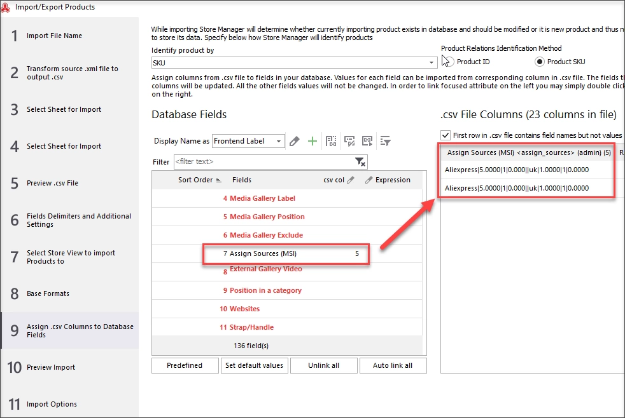Viewport: 625px width, 418px height.
Task: Select the Product ID radio button
Action: pos(449,62)
